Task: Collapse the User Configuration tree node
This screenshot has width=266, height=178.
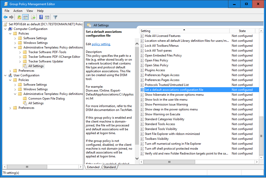Action: tap(5, 75)
